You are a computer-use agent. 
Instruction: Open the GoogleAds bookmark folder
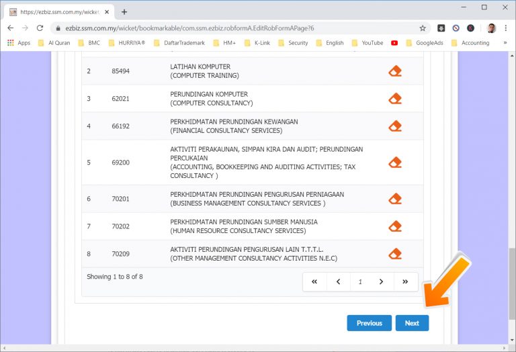click(425, 43)
